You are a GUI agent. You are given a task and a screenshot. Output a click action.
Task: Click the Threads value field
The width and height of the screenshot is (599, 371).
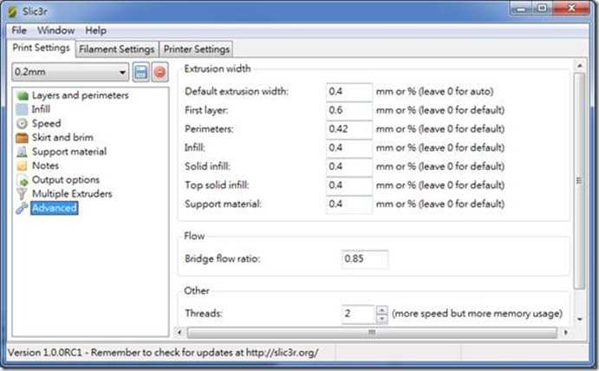358,314
